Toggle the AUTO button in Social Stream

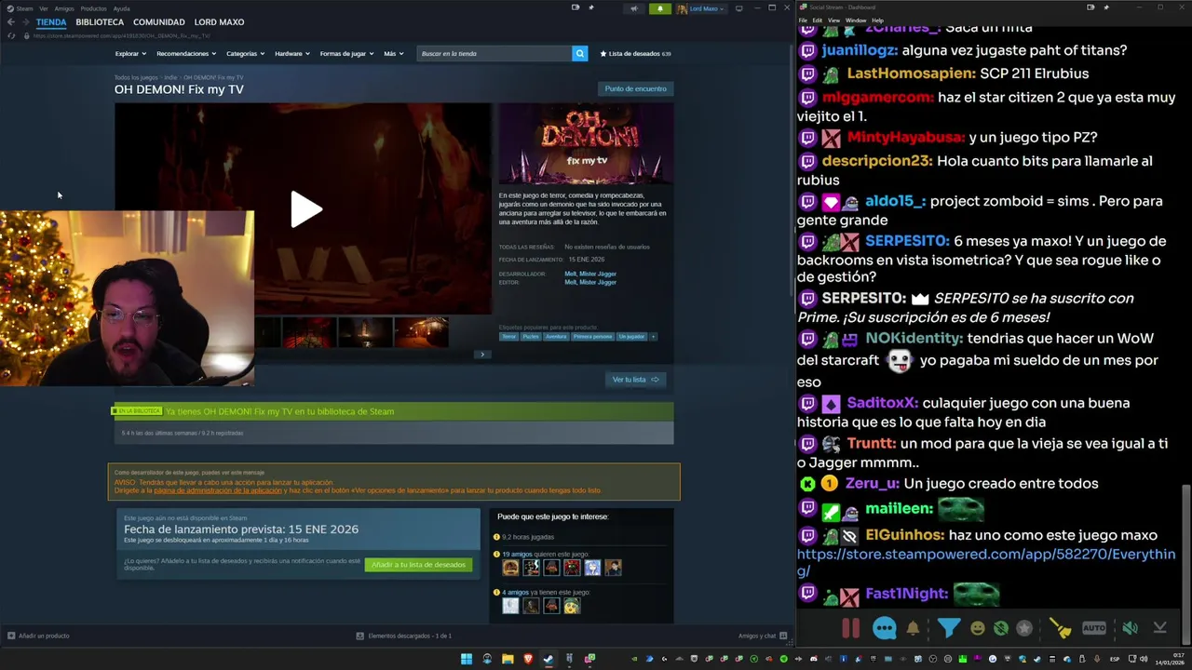[x=1094, y=628]
